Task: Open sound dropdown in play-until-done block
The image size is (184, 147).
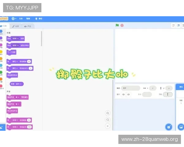Action: tap(17, 97)
